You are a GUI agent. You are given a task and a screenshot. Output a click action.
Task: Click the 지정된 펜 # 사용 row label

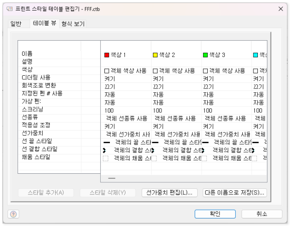[42, 93]
